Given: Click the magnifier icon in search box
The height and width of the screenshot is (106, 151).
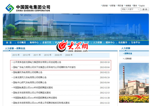Looking at the screenshot, I should coord(139,9).
